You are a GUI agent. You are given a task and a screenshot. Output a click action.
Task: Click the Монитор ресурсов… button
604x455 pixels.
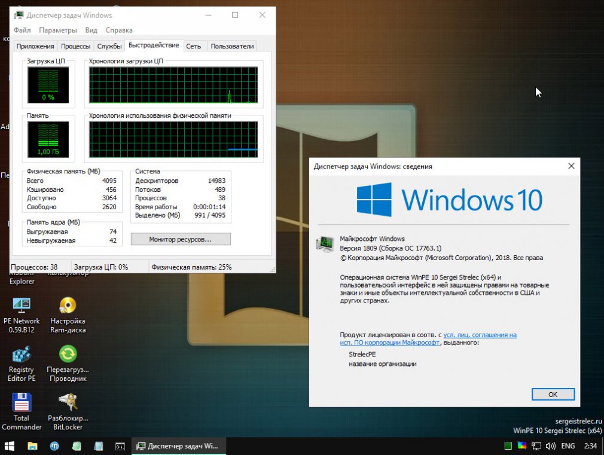181,239
